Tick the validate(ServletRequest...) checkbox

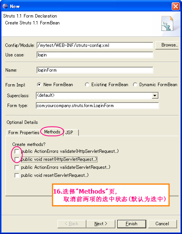[x=17, y=167]
